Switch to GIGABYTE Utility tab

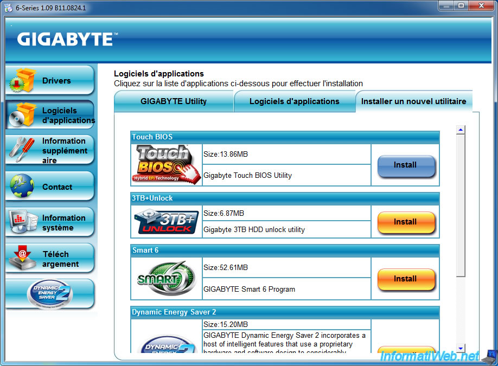click(x=174, y=101)
